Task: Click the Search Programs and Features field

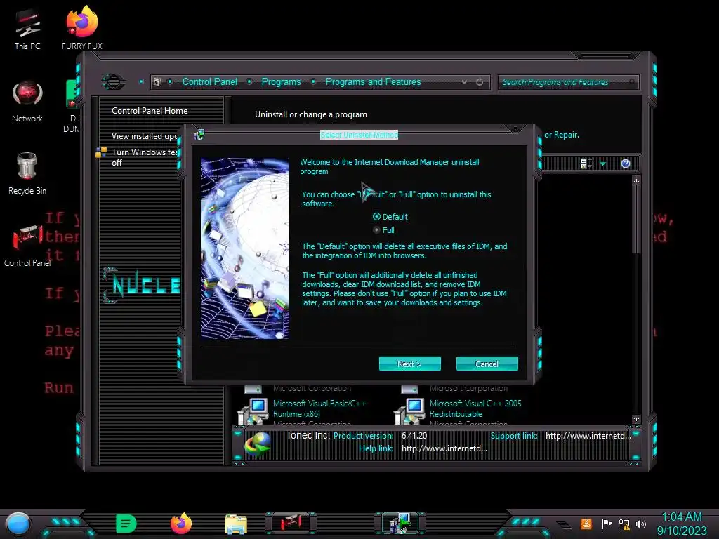Action: coord(568,82)
